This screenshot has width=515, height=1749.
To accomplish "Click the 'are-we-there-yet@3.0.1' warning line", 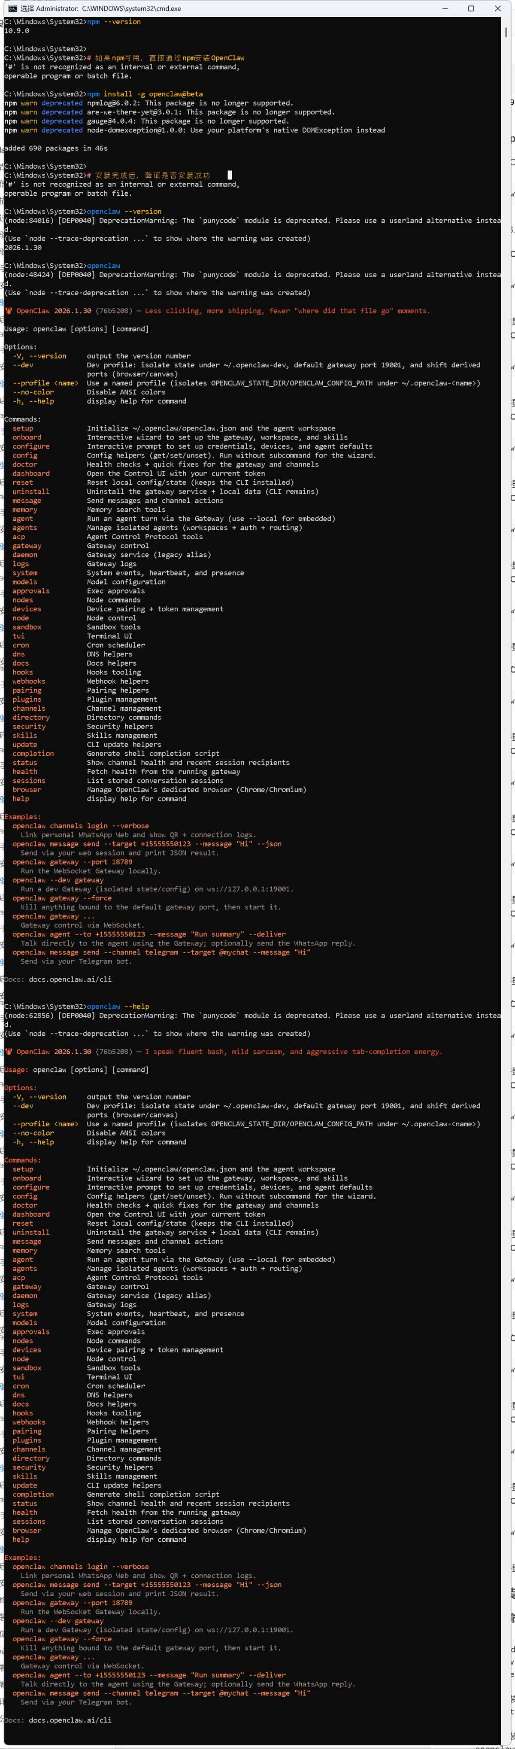I will (169, 112).
